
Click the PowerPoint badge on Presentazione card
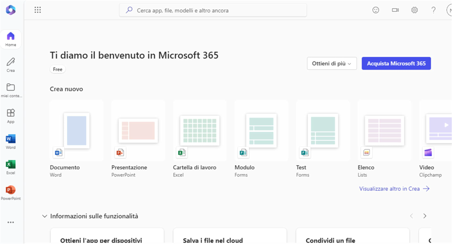(x=120, y=152)
